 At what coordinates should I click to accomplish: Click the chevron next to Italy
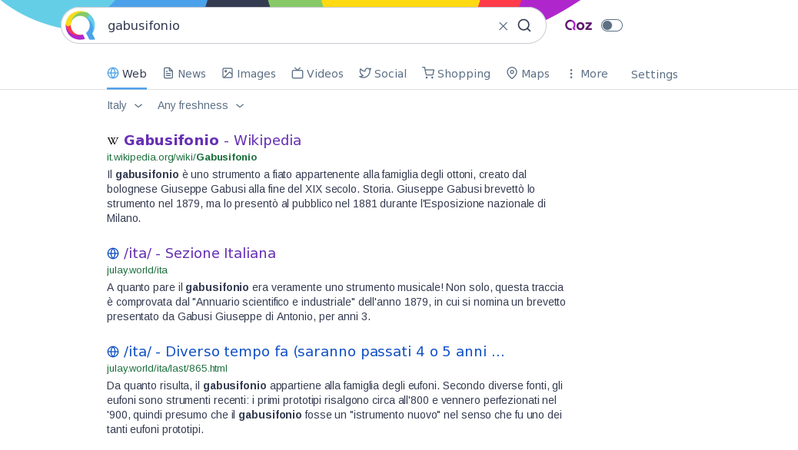(x=138, y=106)
